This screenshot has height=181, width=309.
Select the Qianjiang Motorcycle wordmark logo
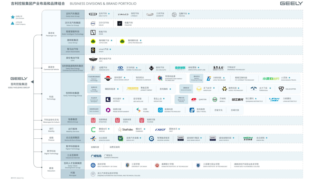click(x=237, y=100)
